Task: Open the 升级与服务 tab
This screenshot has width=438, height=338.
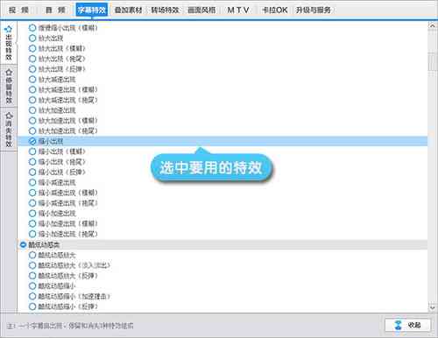Action: click(x=314, y=11)
